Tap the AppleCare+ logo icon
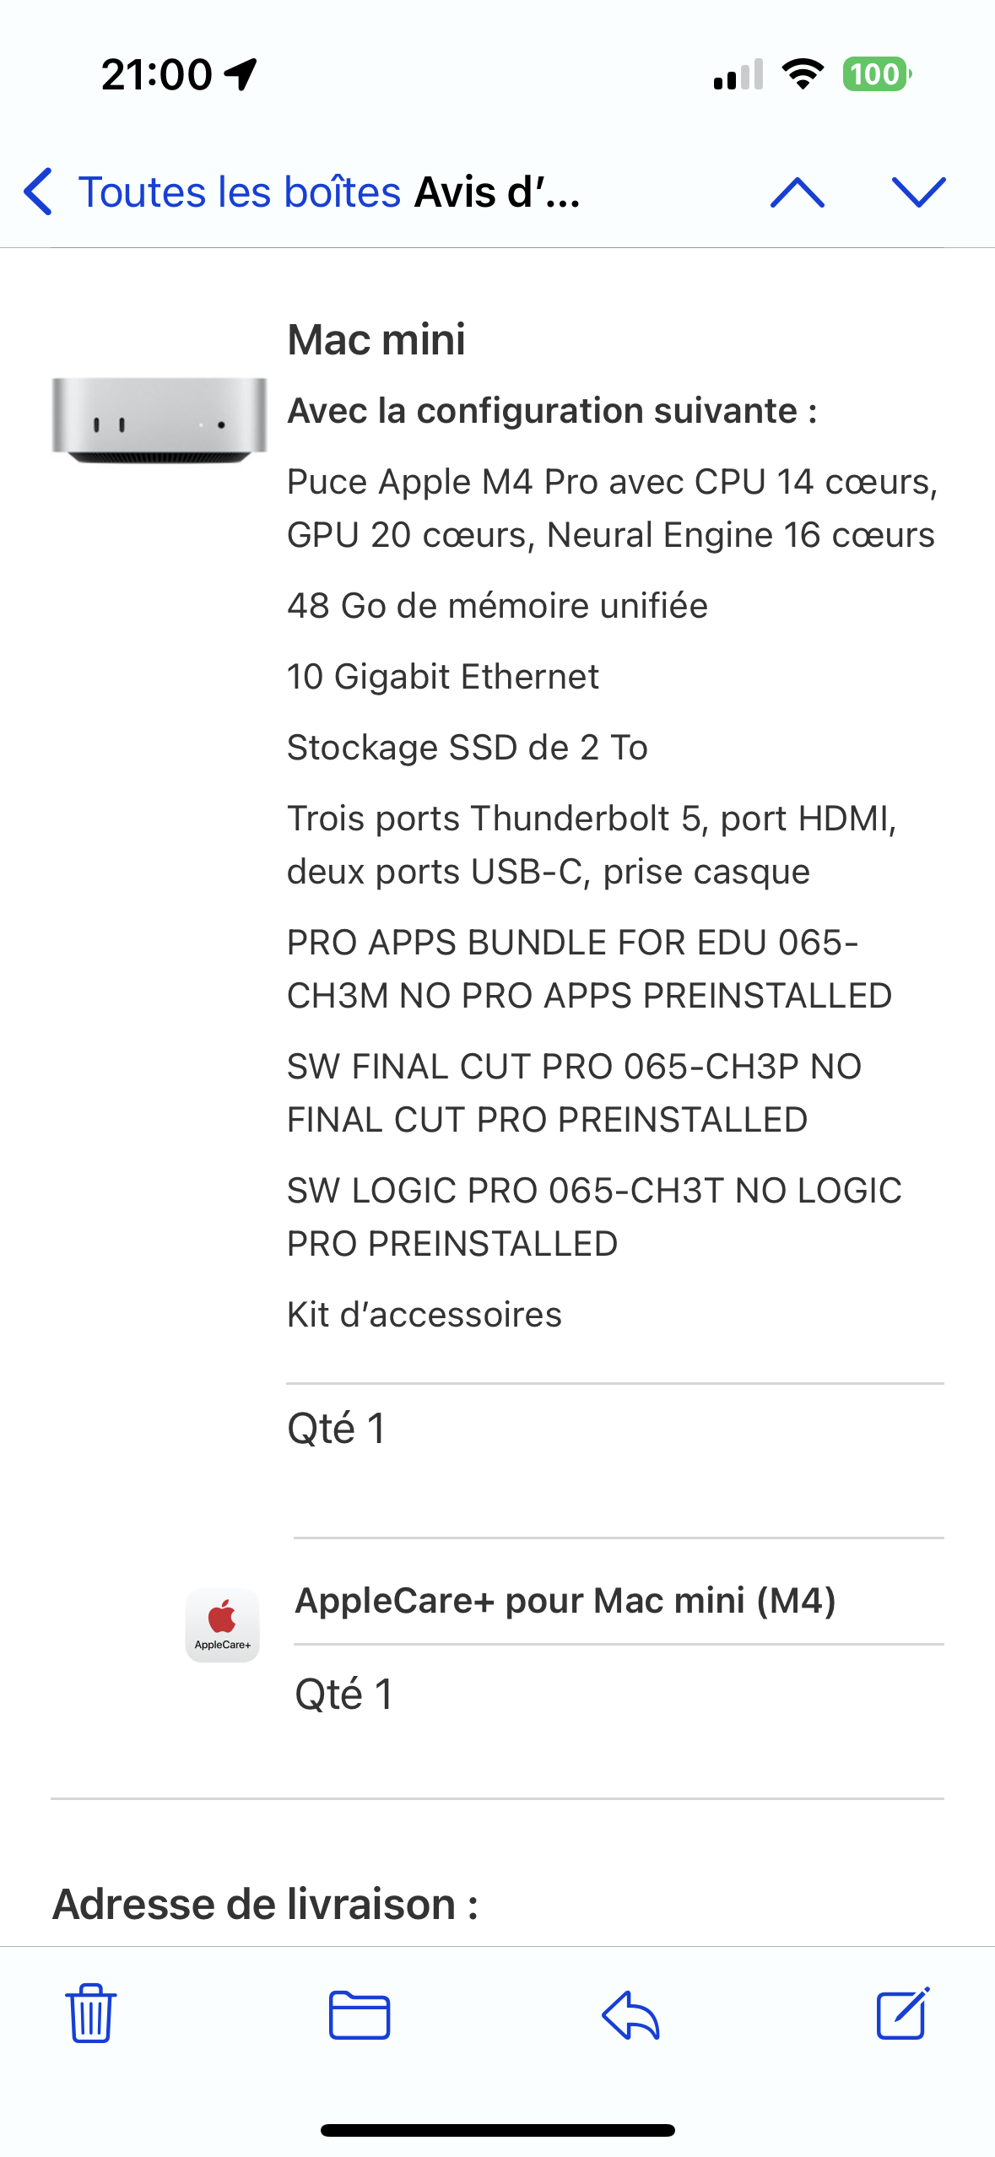Viewport: 995px width, 2157px height. click(x=222, y=1625)
